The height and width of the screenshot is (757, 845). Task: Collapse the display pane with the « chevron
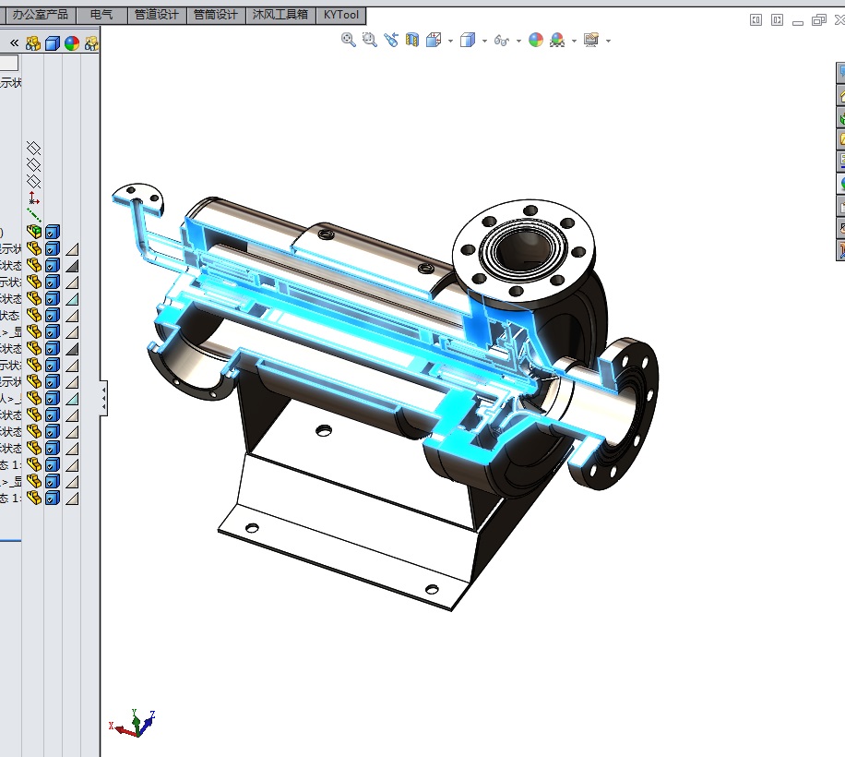14,42
